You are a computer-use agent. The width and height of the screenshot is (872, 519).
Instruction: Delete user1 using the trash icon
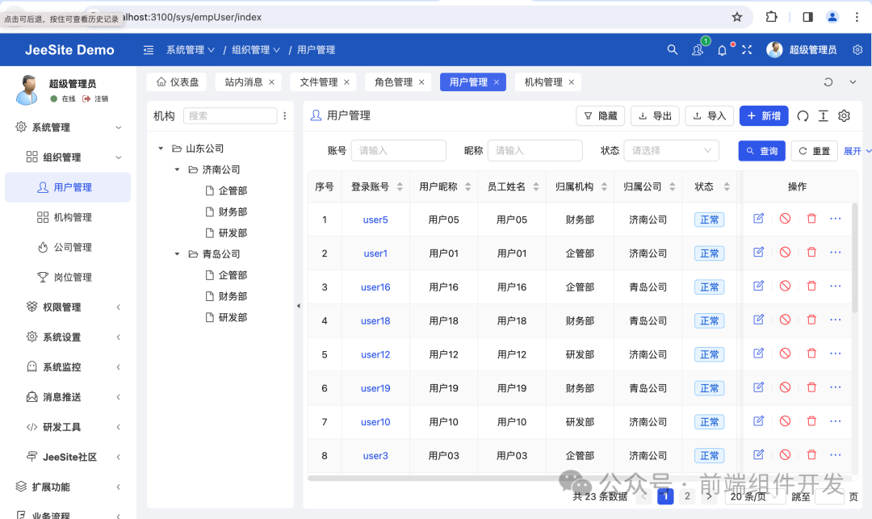point(811,252)
